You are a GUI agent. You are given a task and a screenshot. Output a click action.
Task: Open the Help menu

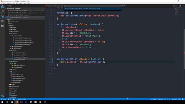click(29, 3)
